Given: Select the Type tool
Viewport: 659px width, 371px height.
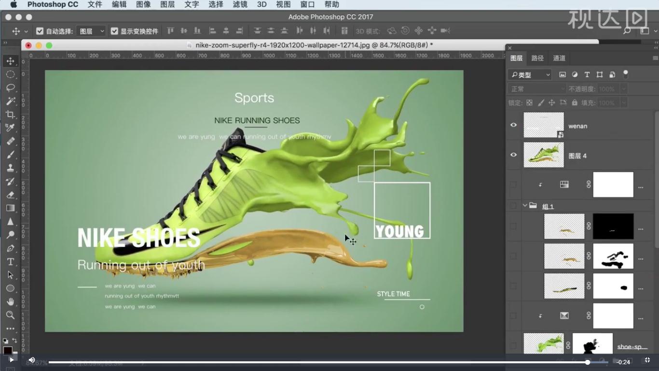Looking at the screenshot, I should point(10,262).
